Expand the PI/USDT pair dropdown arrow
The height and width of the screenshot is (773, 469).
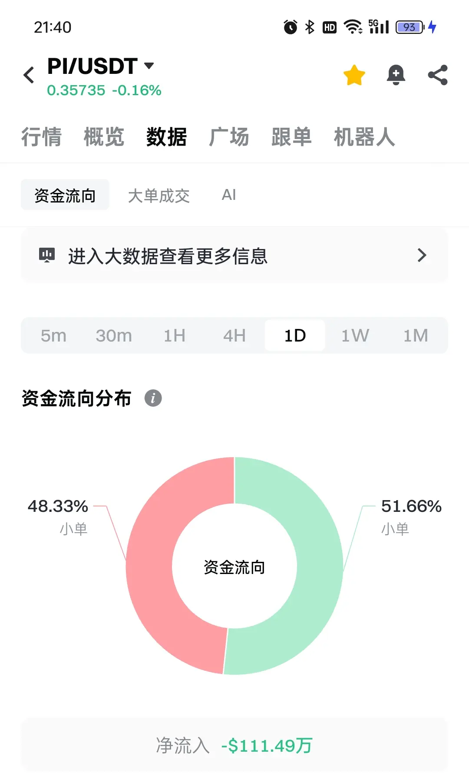[x=149, y=66]
